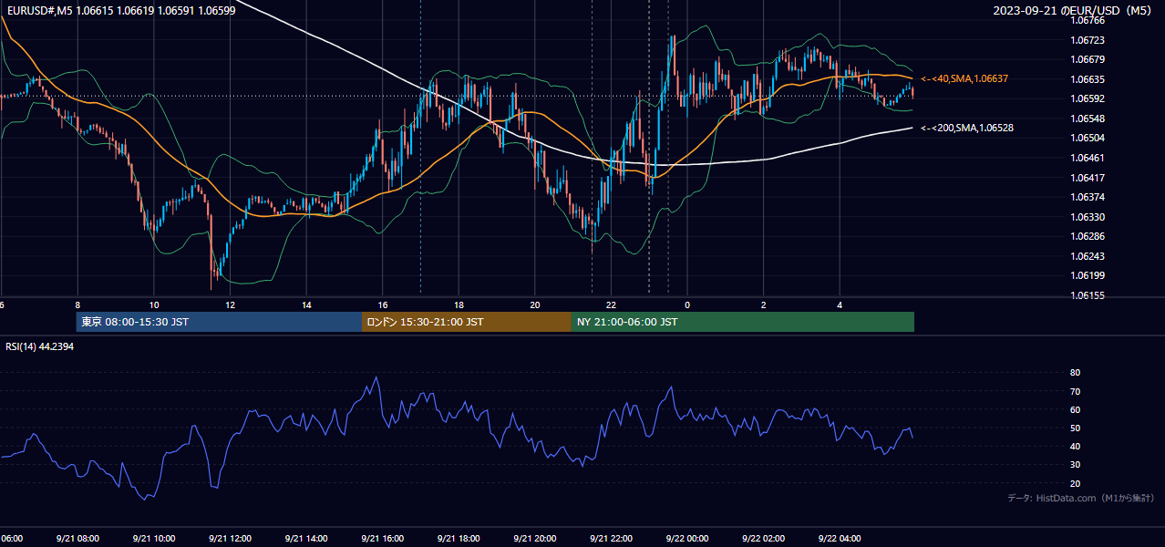1165x547 pixels.
Task: Click the RSI(14) 44.2394 indicator label
Action: point(39,346)
